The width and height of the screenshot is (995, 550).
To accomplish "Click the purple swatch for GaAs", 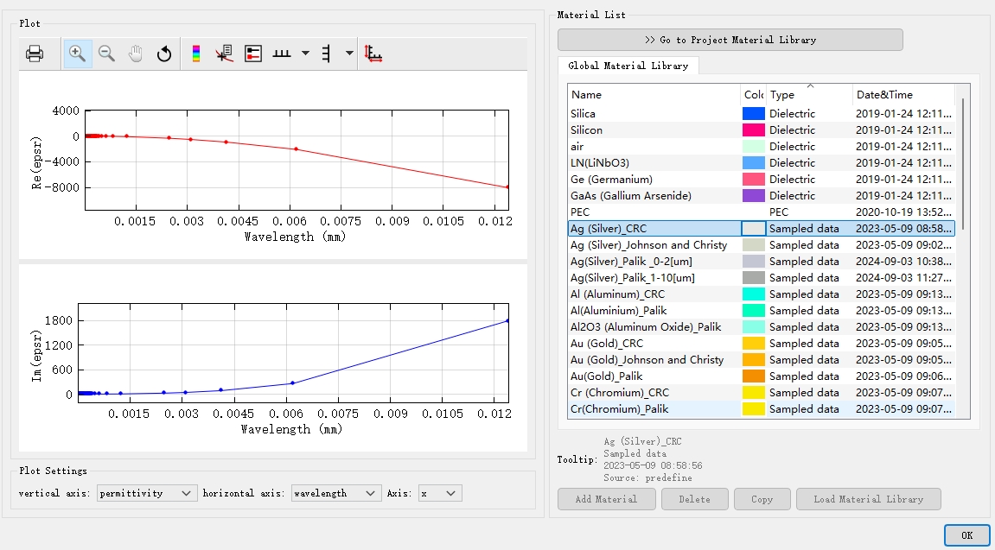I will pos(754,196).
